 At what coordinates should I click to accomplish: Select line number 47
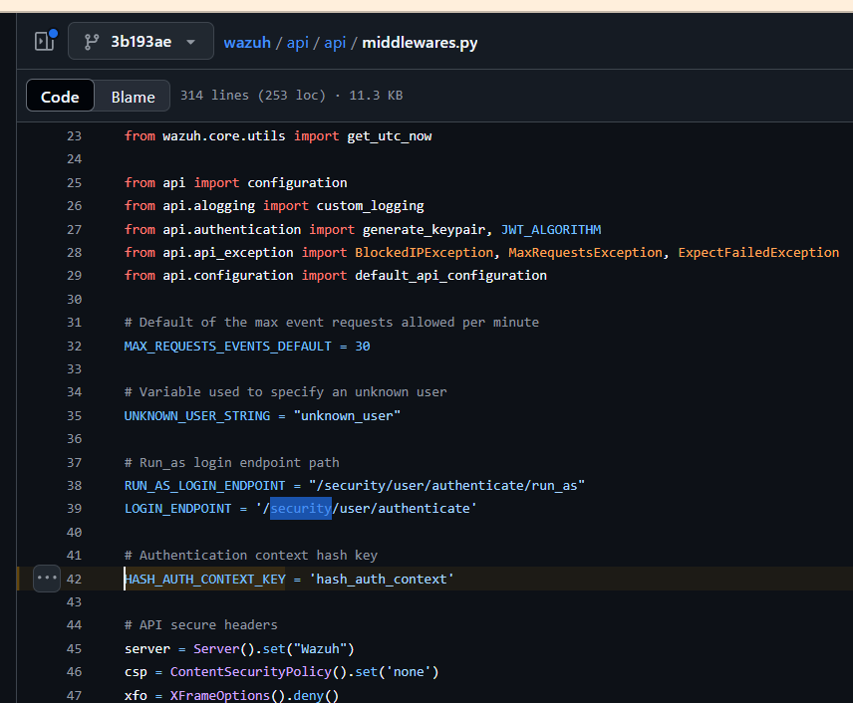pyautogui.click(x=74, y=695)
